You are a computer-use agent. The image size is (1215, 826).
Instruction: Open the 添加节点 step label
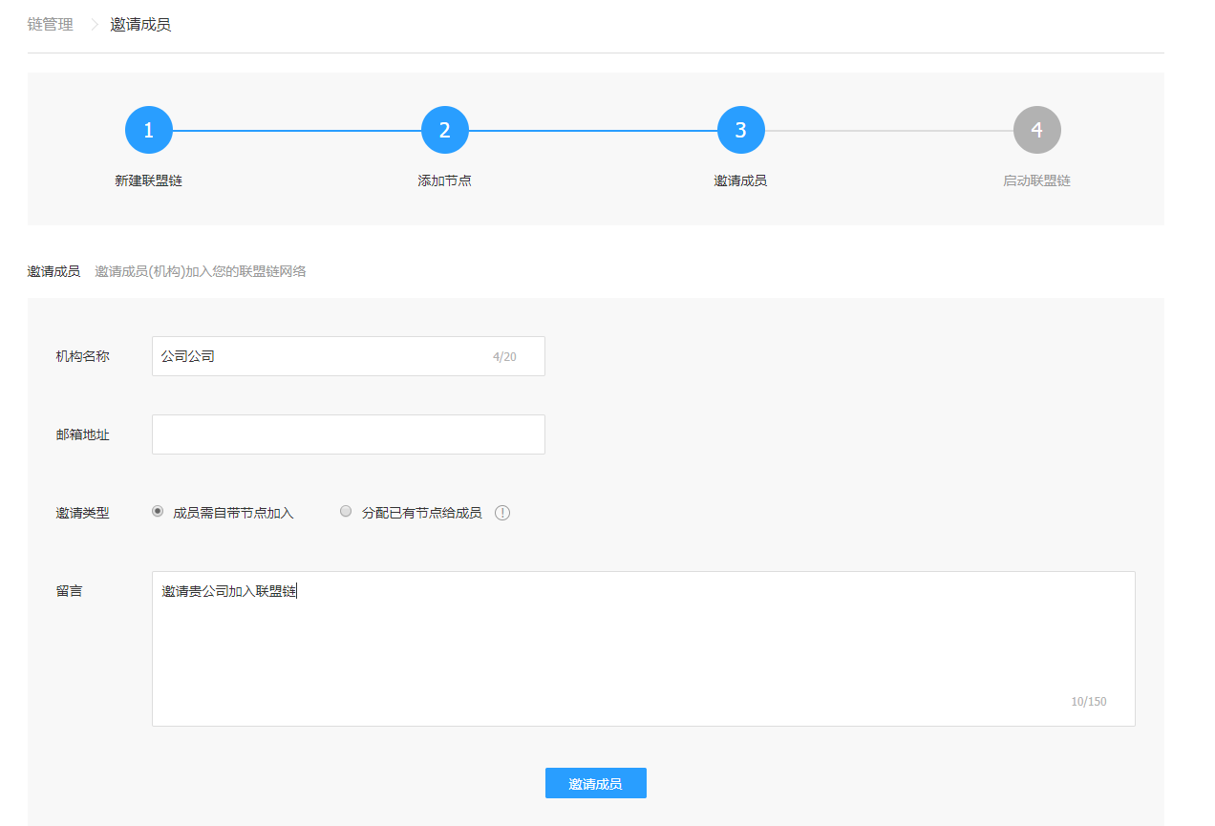click(444, 180)
